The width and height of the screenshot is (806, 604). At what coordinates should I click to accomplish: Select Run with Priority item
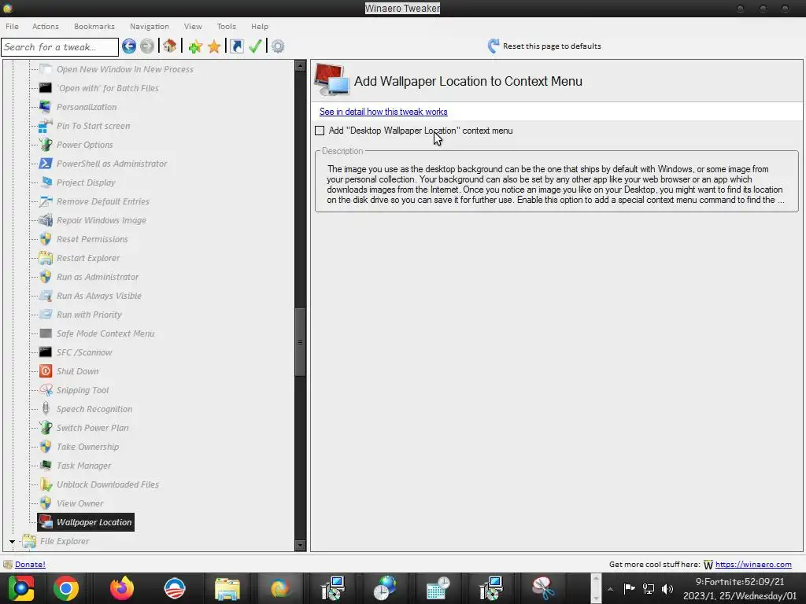pyautogui.click(x=89, y=315)
